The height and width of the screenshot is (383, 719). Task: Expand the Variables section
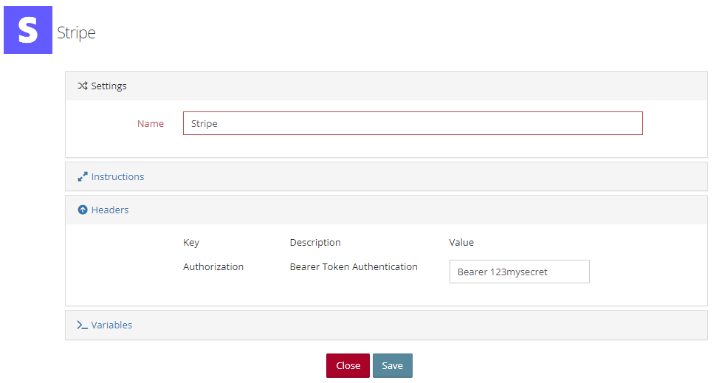(111, 325)
